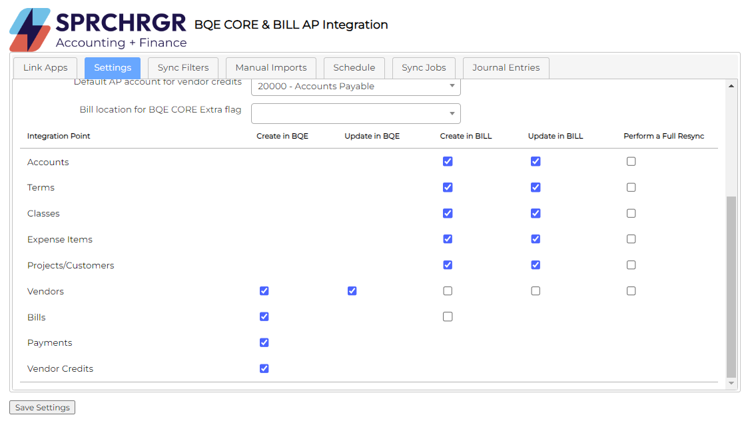Switch to the Sync Filters tab
Image resolution: width=748 pixels, height=423 pixels.
pos(183,68)
